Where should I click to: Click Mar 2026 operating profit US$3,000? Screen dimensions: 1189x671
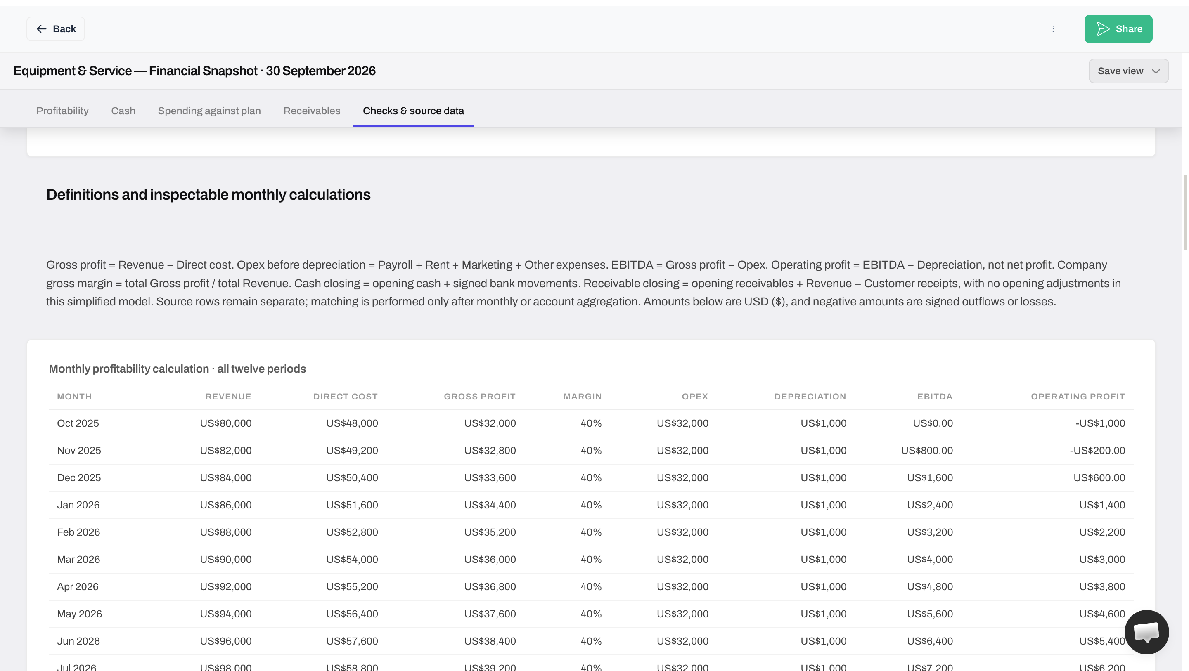point(1102,559)
